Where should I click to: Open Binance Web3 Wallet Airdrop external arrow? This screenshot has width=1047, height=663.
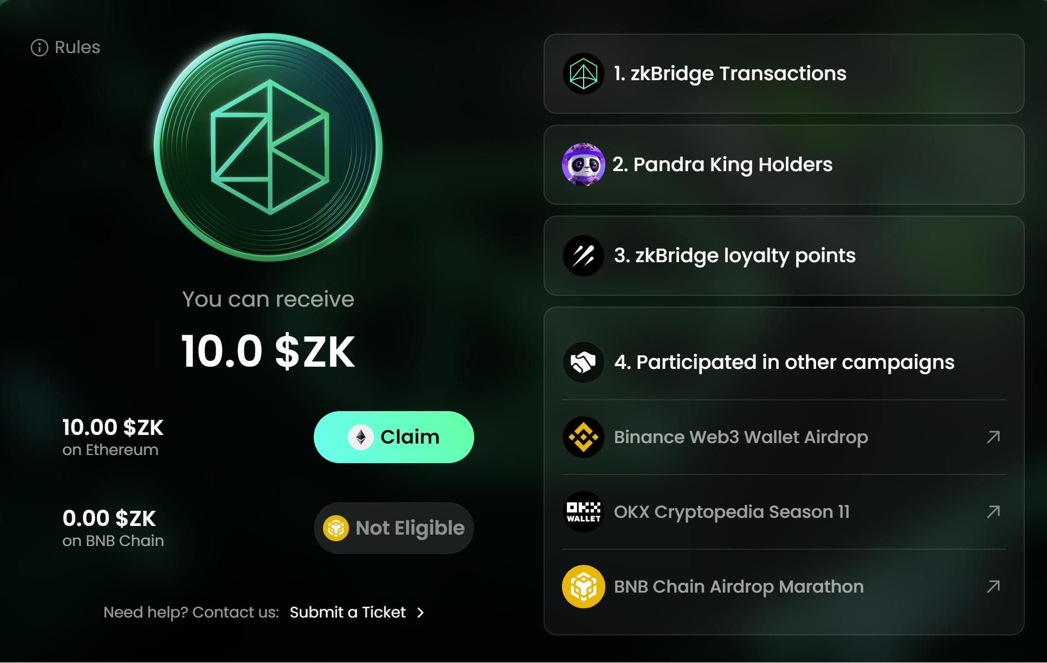click(x=993, y=437)
